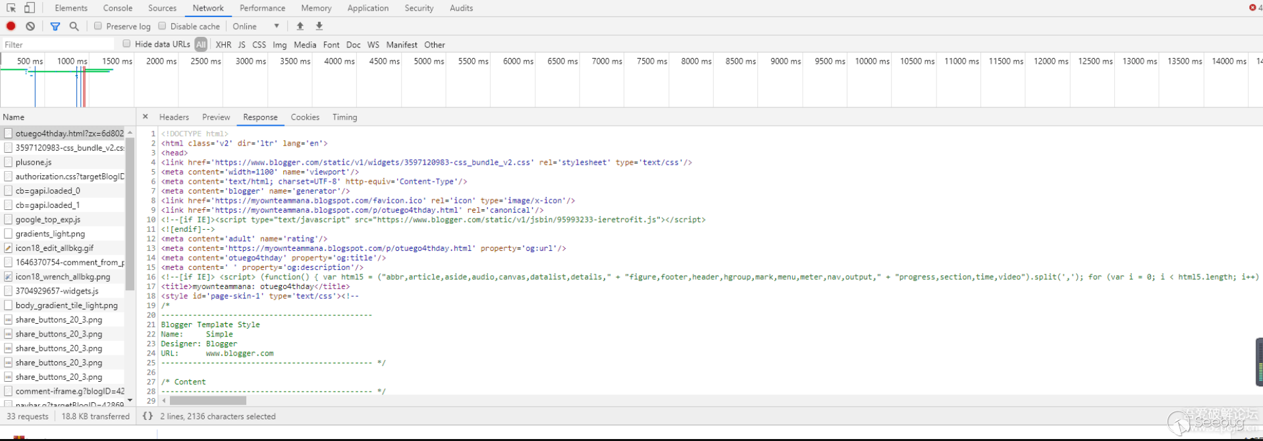The height and width of the screenshot is (441, 1263).
Task: Enable the Disable cache checkbox
Action: [162, 26]
